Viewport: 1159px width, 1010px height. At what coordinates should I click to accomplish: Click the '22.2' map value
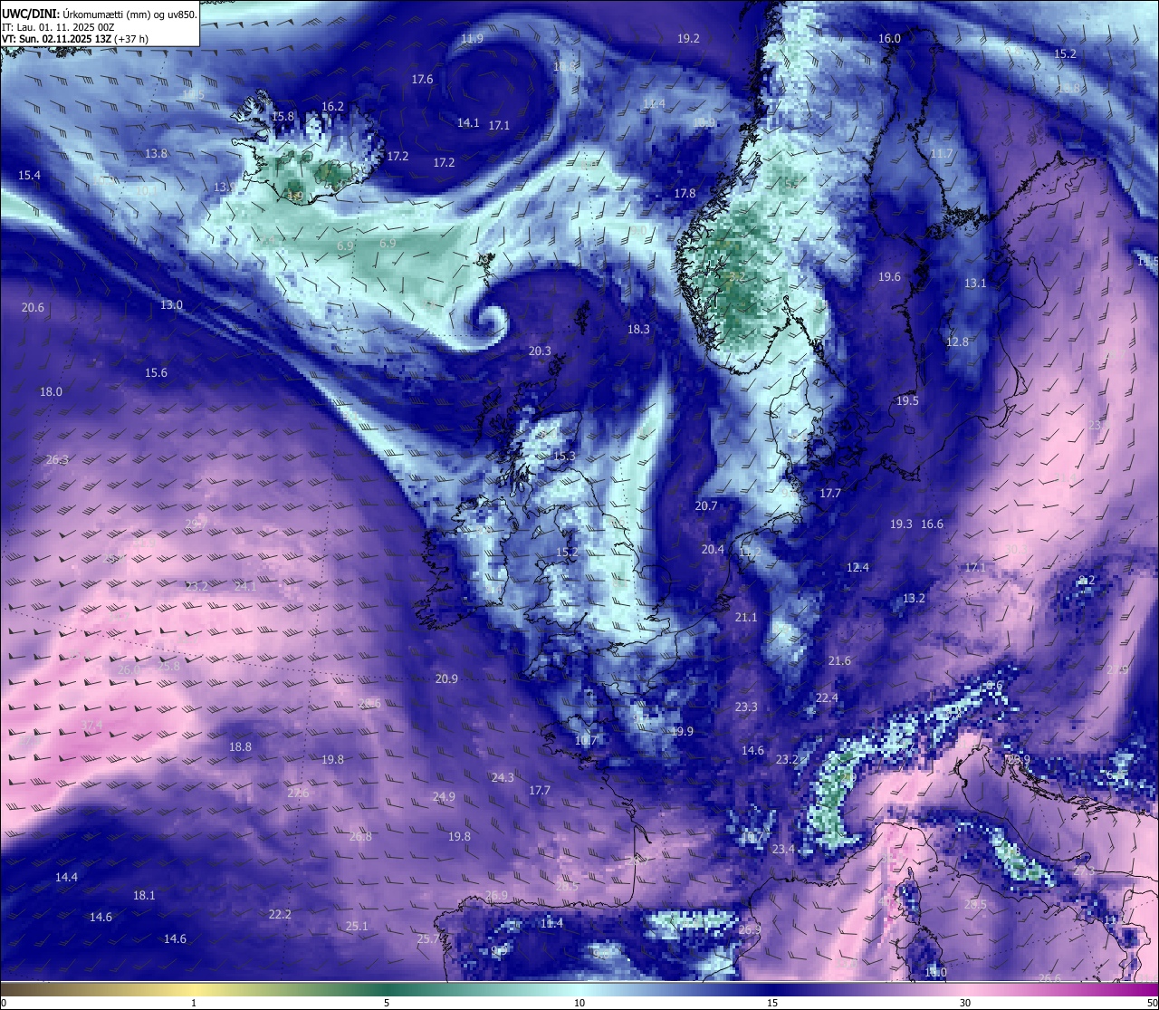(280, 914)
